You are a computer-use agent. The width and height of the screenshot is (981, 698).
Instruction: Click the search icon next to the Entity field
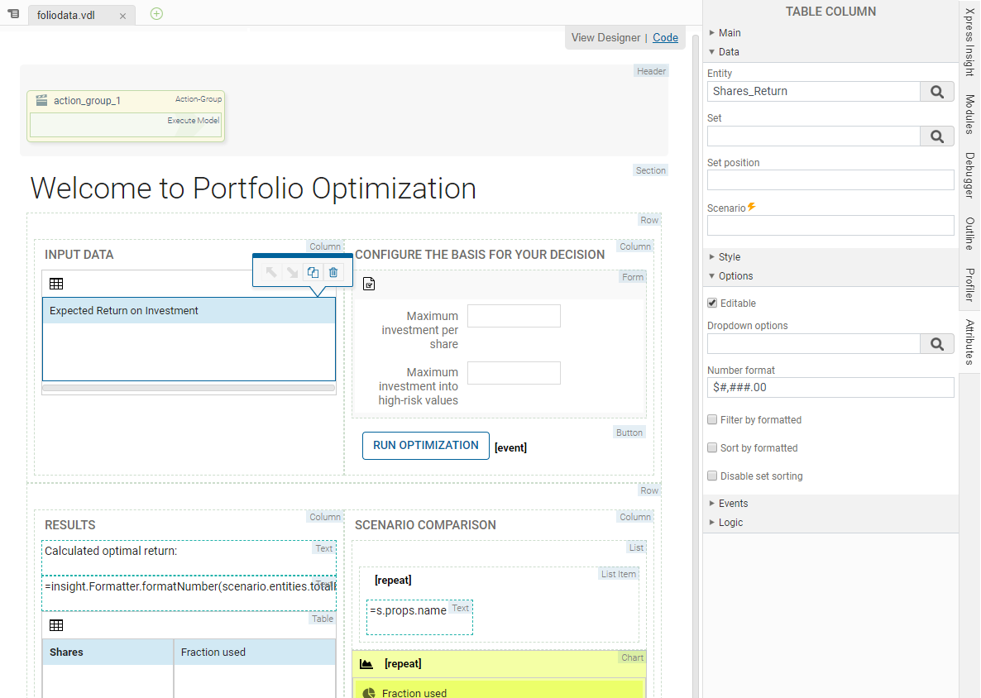[x=937, y=92]
